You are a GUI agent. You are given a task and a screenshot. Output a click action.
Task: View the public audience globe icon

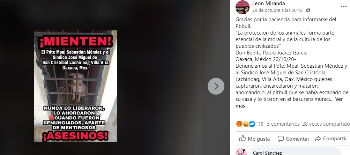pyautogui.click(x=308, y=10)
